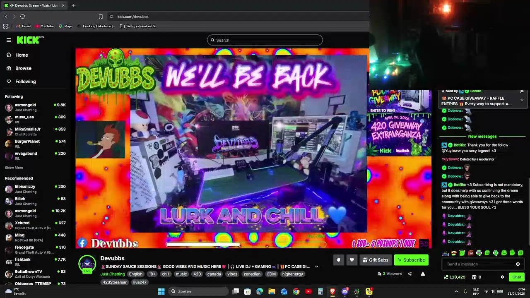Select the vibes tag
Viewport: 530px width, 298px height.
[x=232, y=274]
